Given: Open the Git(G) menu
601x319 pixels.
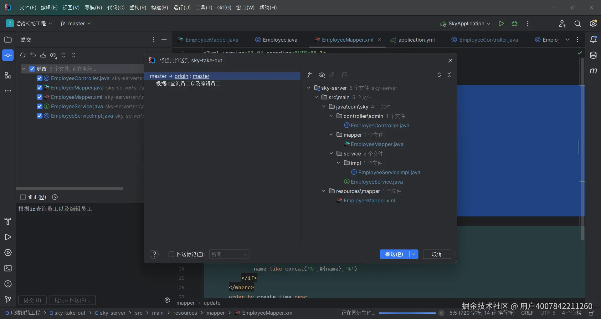Looking at the screenshot, I should [224, 8].
